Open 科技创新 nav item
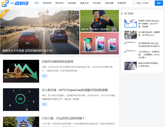The width and height of the screenshot is (165, 127). (x=72, y=3)
